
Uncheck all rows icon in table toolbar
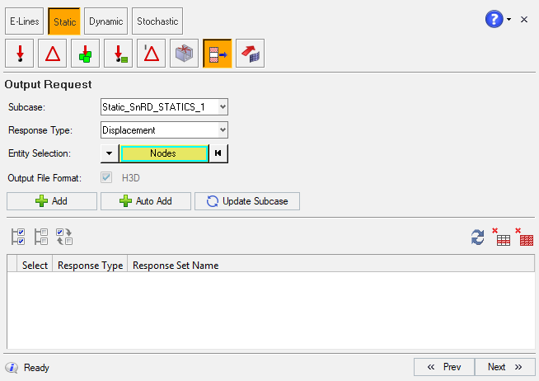(x=41, y=237)
